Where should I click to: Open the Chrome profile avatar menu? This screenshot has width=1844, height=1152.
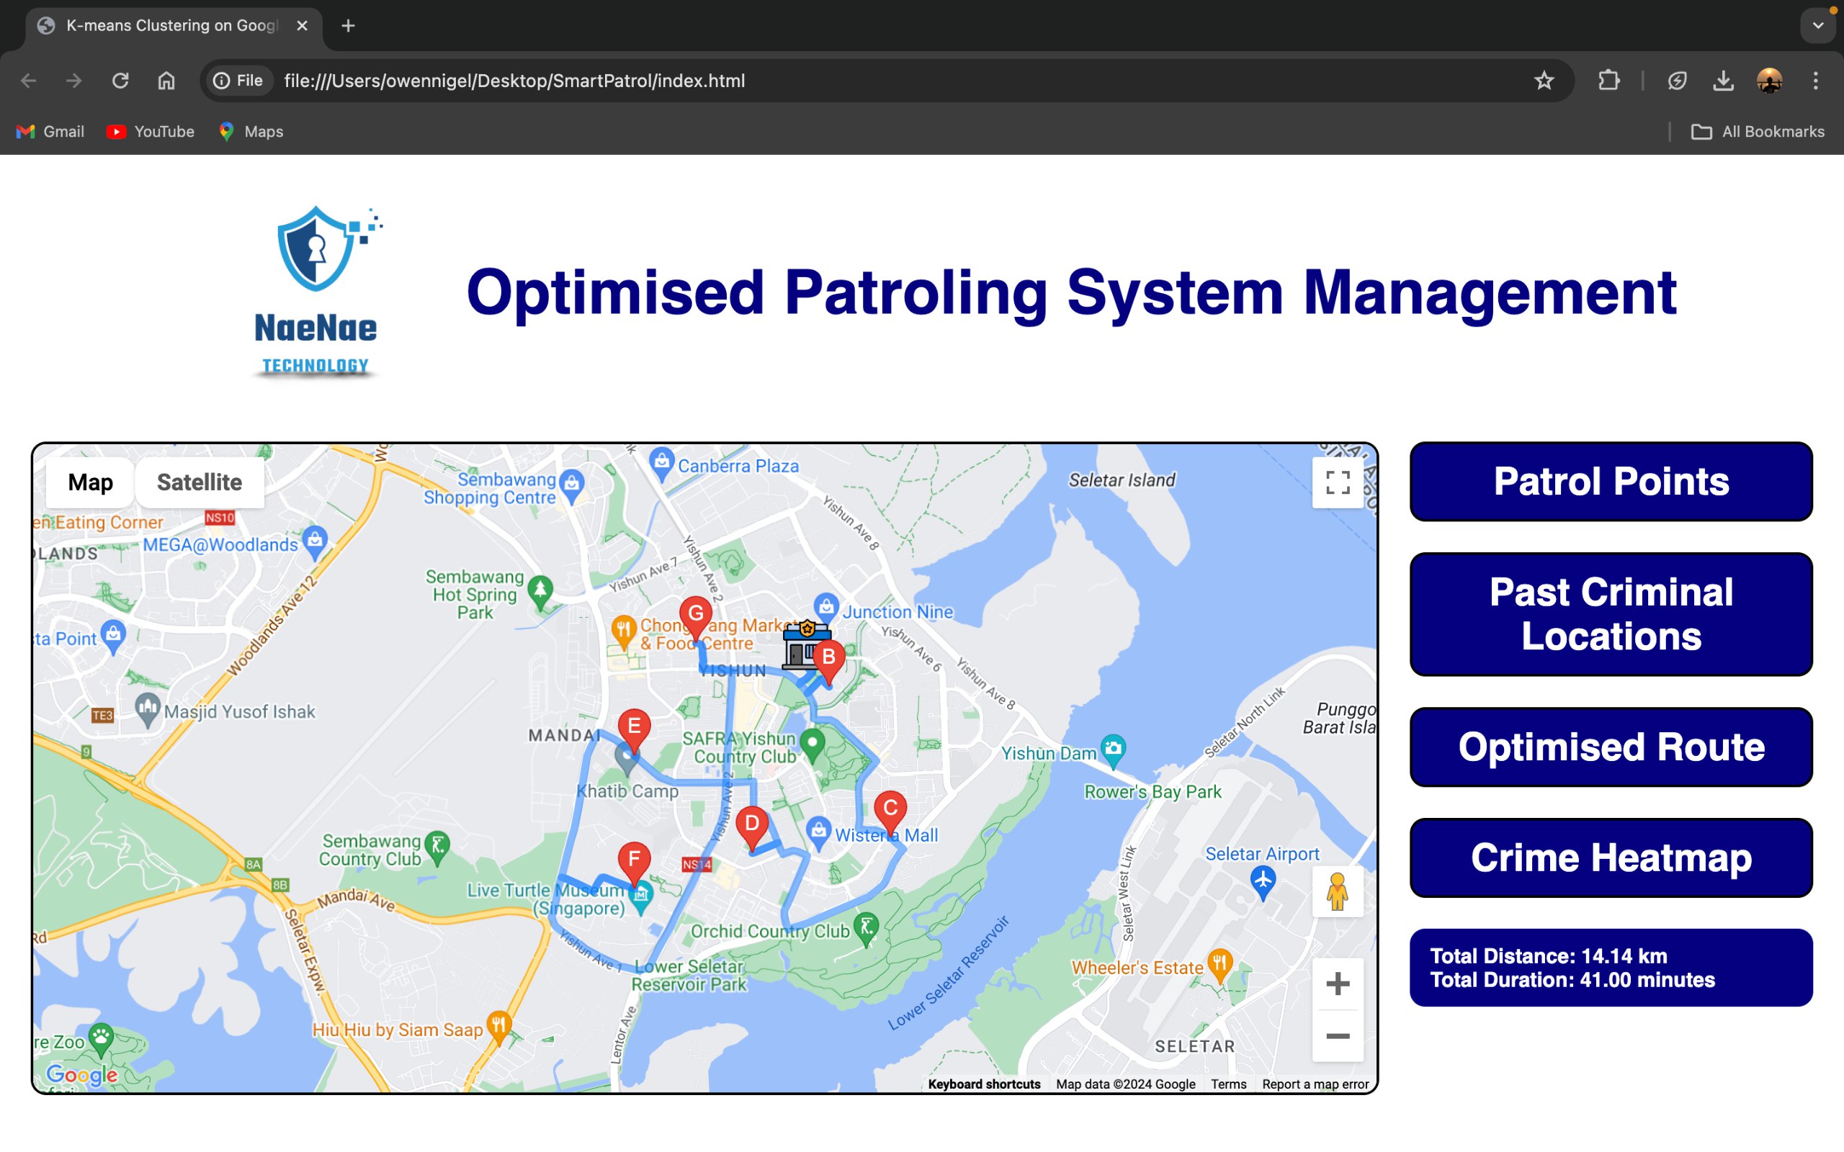point(1768,81)
